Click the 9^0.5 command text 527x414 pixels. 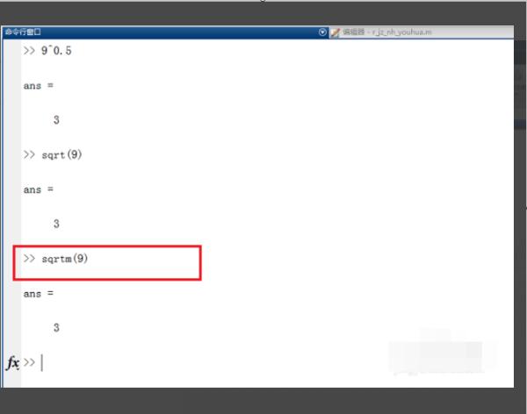pos(56,51)
